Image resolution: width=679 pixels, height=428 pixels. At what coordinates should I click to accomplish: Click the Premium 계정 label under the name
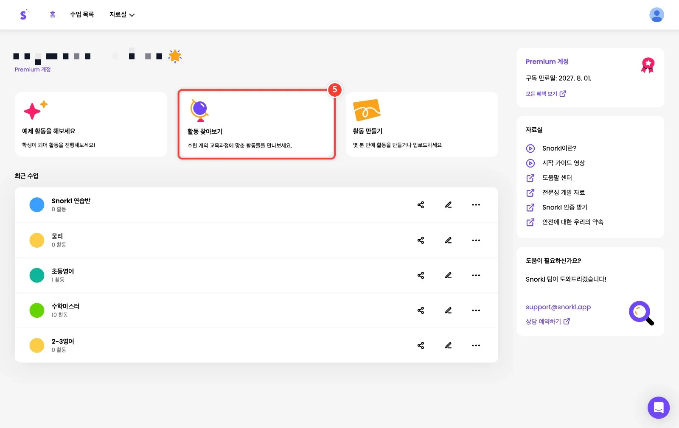pos(33,70)
